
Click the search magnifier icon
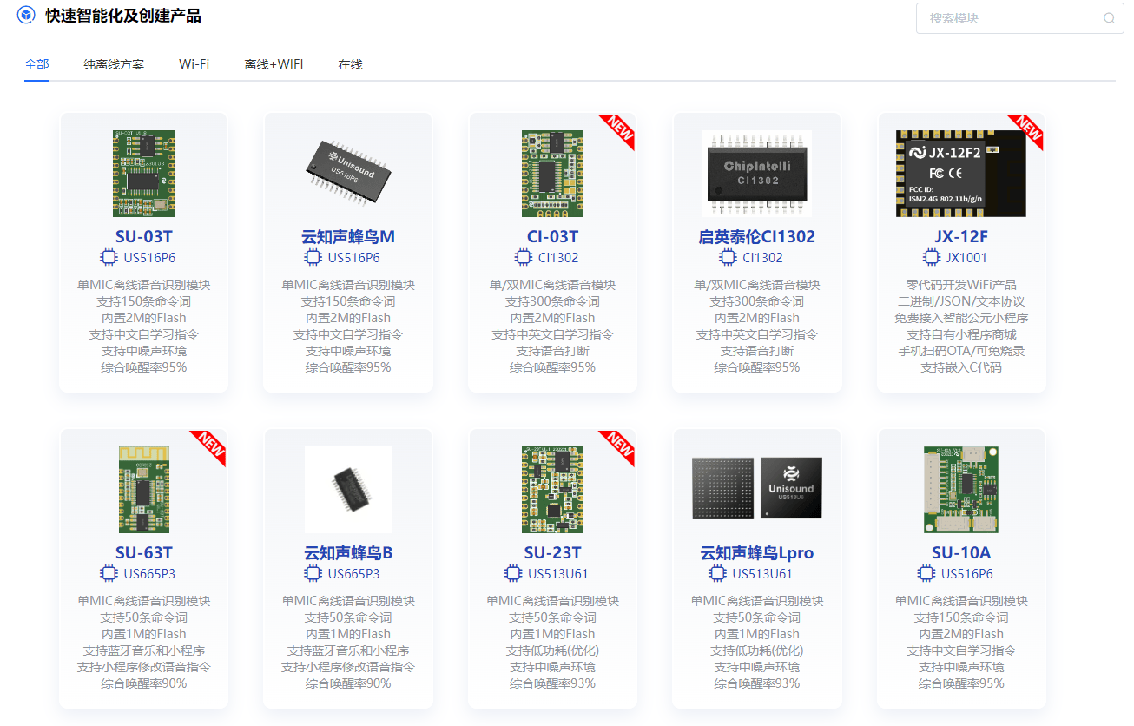coord(1109,18)
